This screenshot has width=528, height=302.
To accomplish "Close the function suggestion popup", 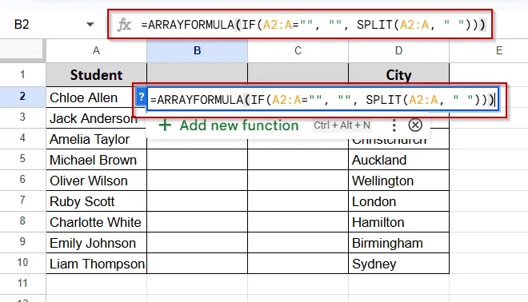I will click(415, 125).
